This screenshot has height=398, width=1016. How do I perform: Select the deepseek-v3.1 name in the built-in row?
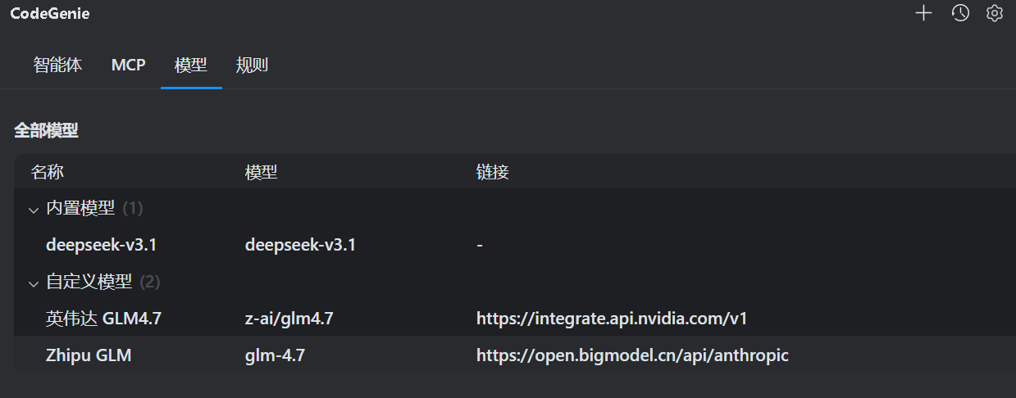(x=101, y=245)
